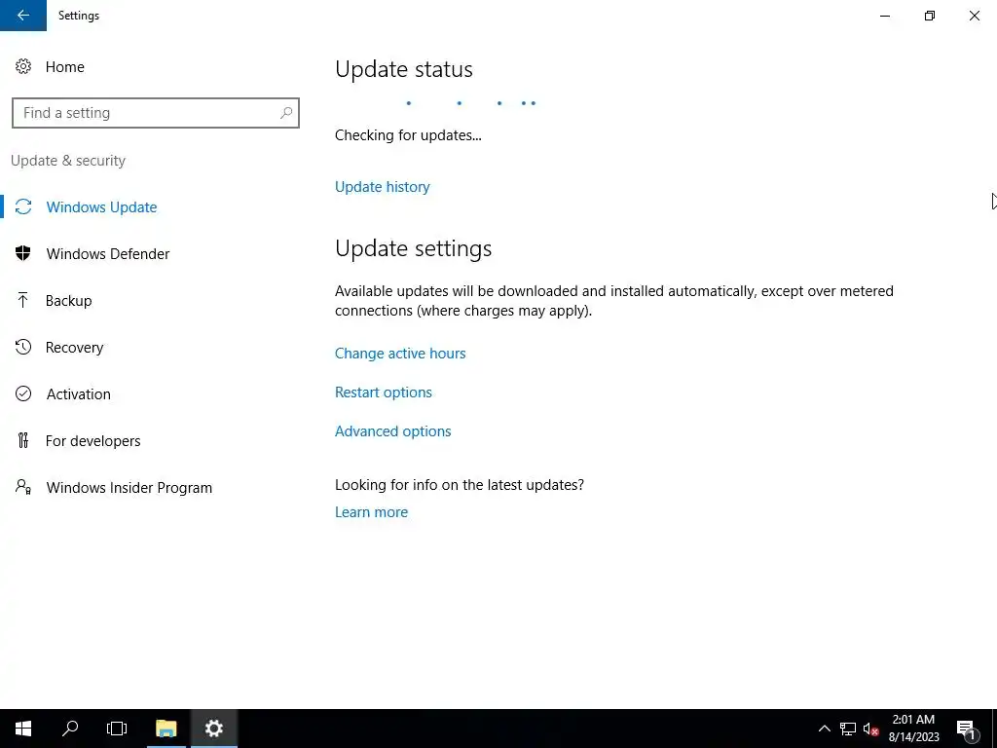Click the Home gear icon
Image resolution: width=997 pixels, height=748 pixels.
[23, 66]
